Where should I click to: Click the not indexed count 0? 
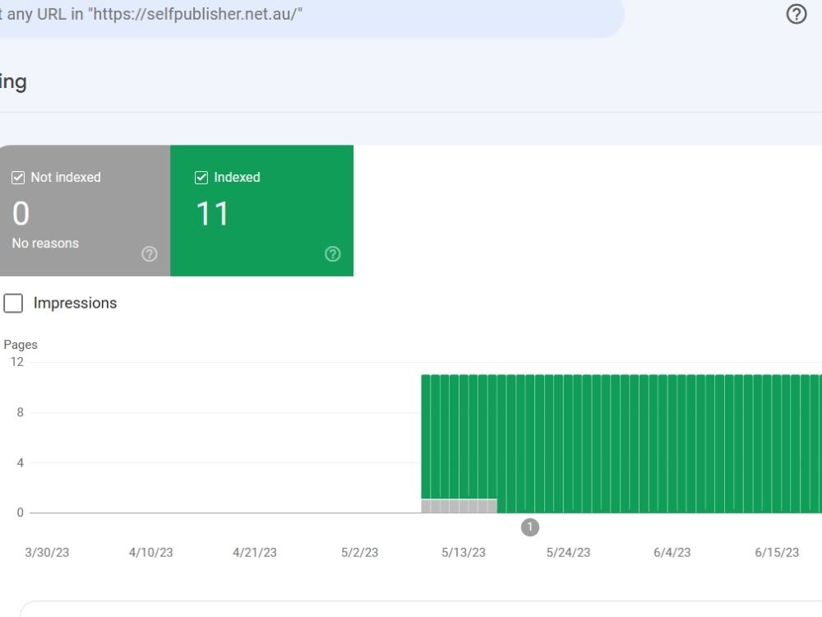point(21,214)
